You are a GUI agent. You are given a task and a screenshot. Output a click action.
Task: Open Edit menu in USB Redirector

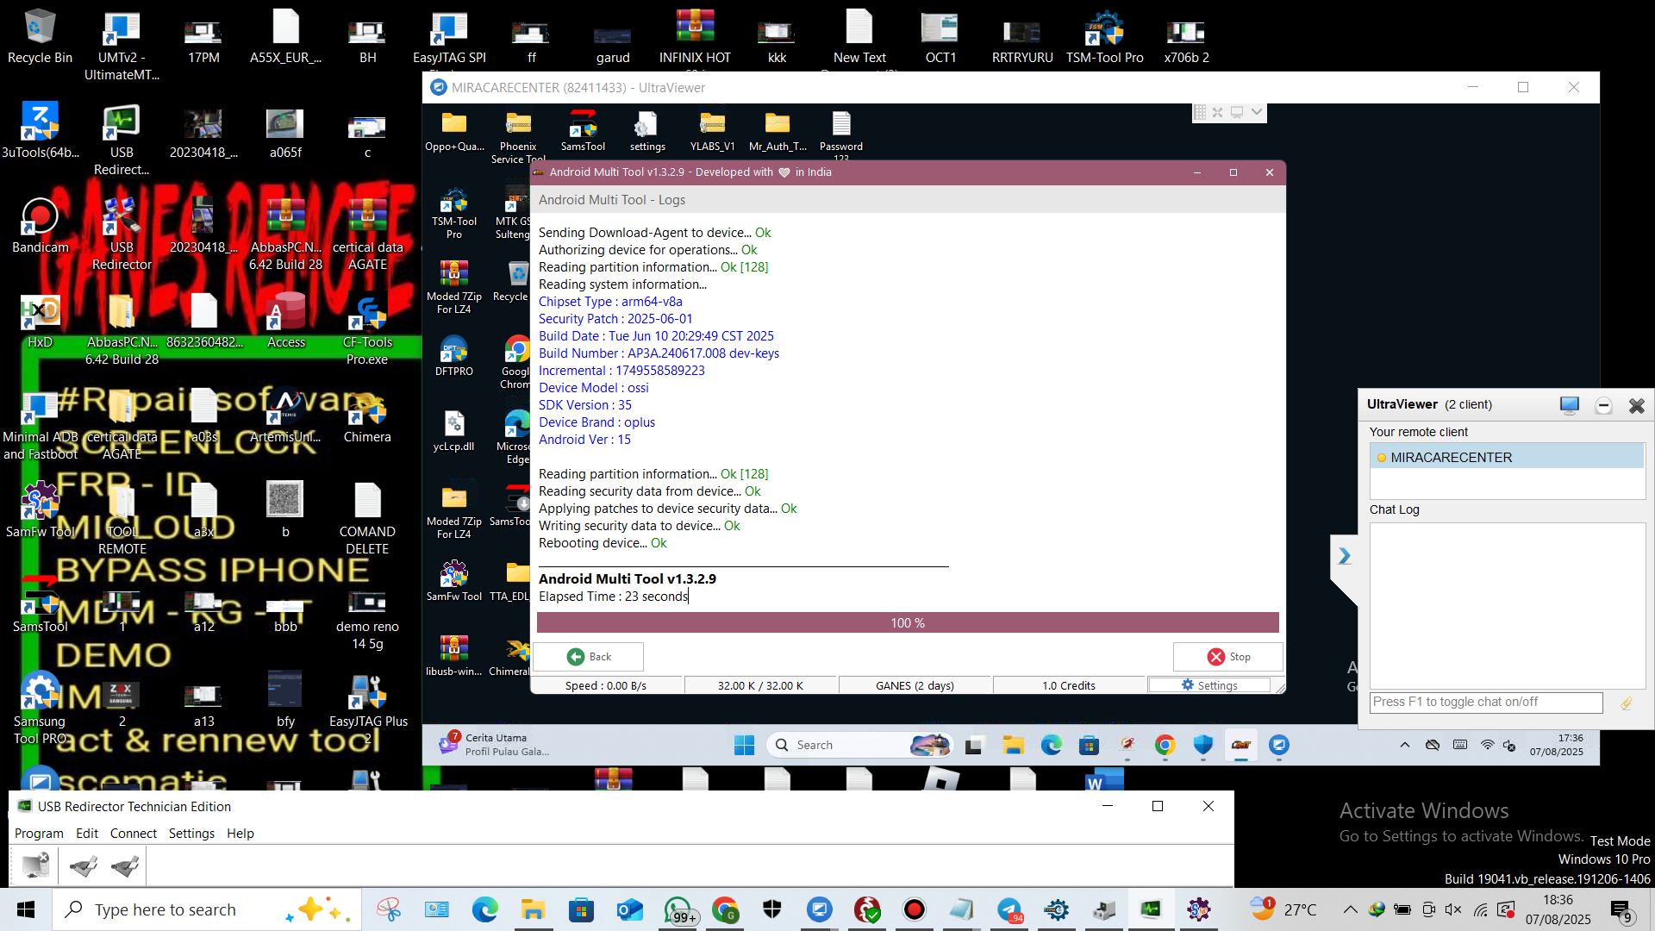(87, 833)
